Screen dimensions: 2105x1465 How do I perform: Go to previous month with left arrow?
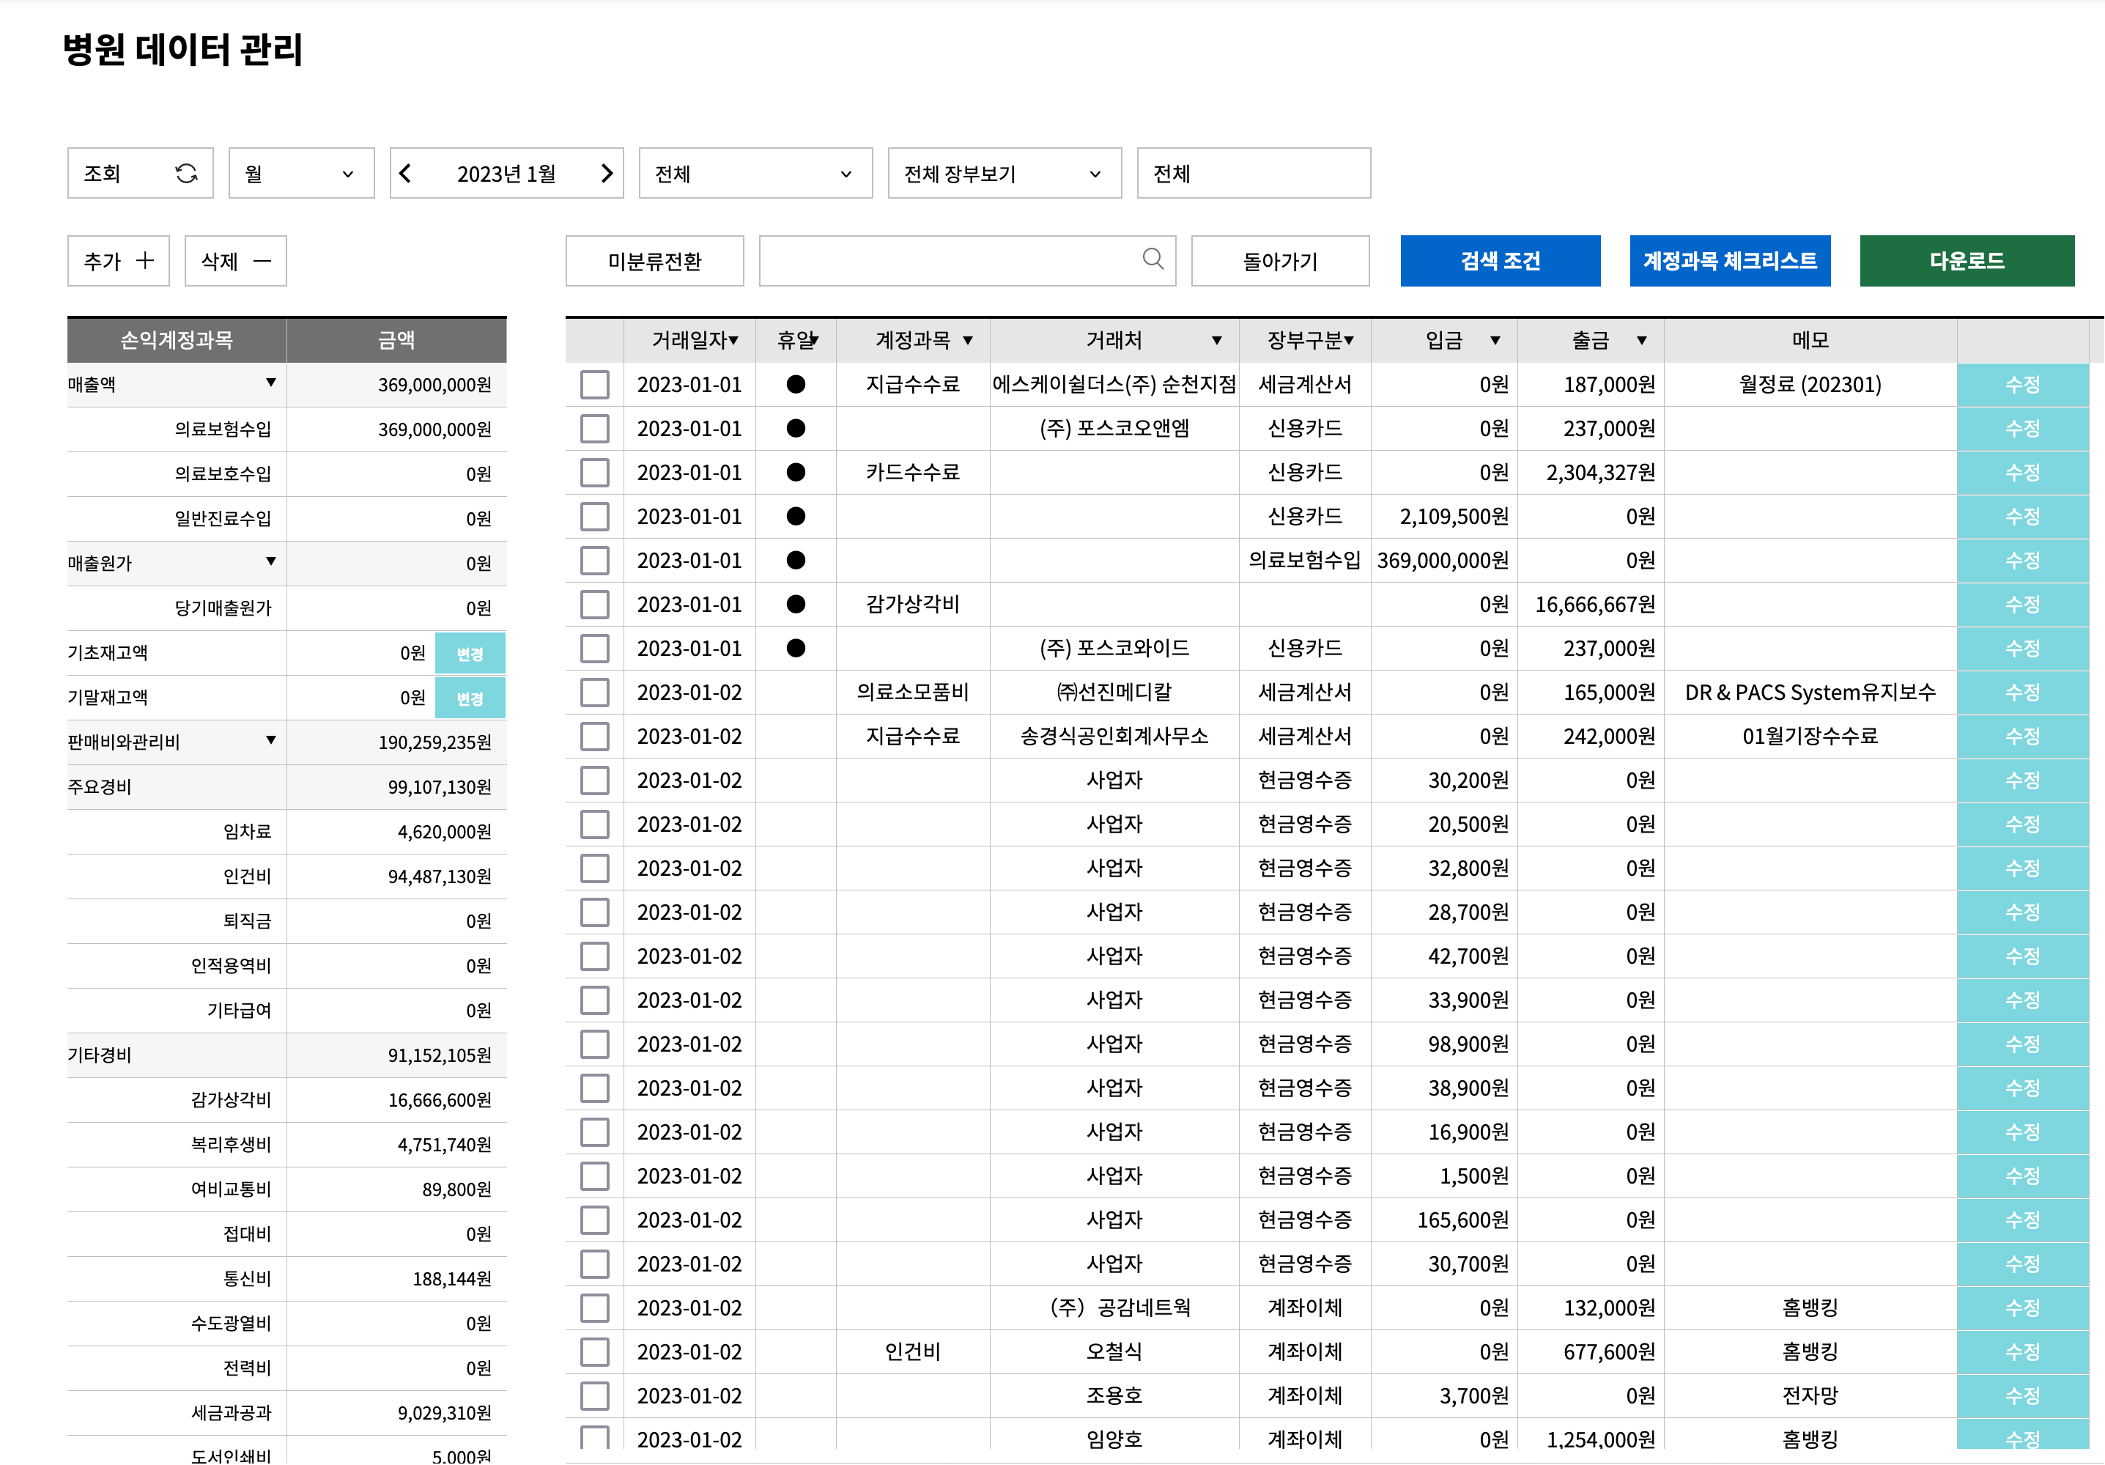tap(406, 173)
